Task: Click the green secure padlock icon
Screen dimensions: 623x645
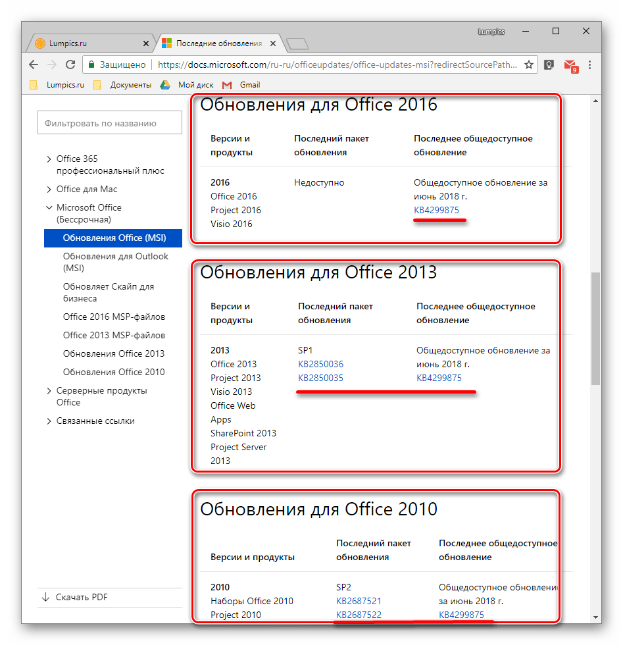Action: [x=91, y=64]
